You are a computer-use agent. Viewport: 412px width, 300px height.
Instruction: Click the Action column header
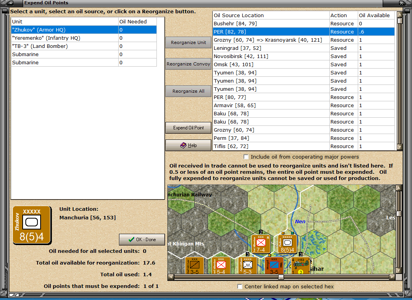(344, 15)
